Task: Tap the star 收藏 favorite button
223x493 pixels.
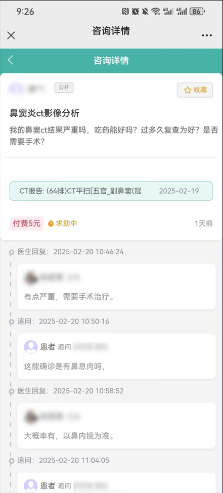Action: 195,90
